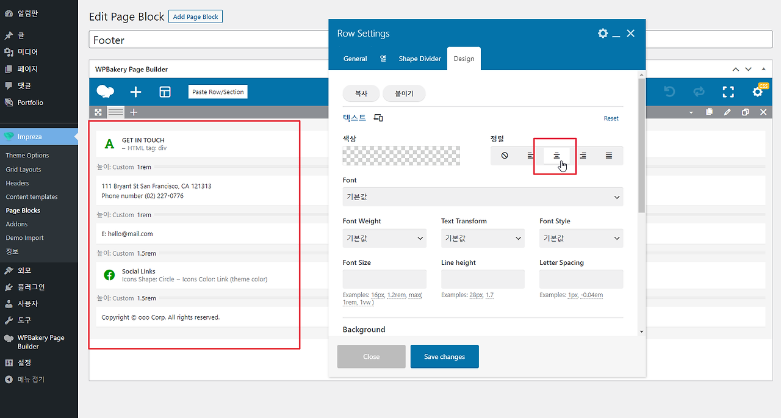Toggle fullscreen editor mode icon
This screenshot has width=781, height=418.
tap(728, 92)
